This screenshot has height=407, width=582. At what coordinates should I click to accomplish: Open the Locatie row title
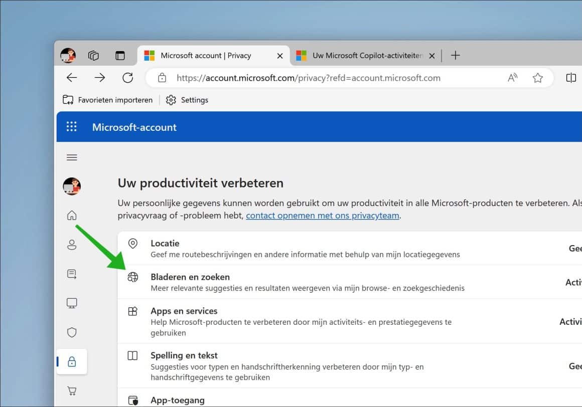[165, 243]
